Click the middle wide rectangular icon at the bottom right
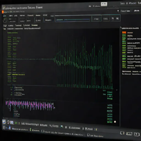The width and height of the screenshot is (141, 141). pos(129,134)
